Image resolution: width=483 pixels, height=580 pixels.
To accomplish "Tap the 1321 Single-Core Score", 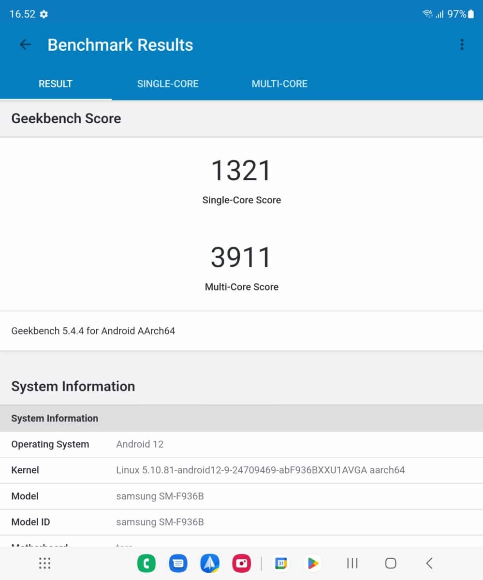I will click(x=241, y=171).
